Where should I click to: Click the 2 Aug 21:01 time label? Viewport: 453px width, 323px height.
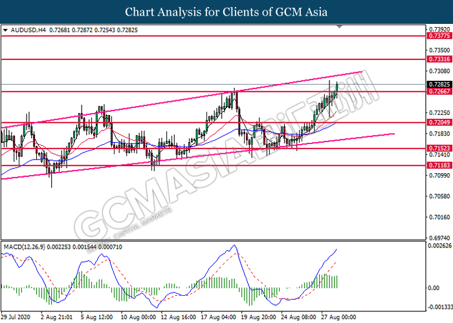coord(57,317)
